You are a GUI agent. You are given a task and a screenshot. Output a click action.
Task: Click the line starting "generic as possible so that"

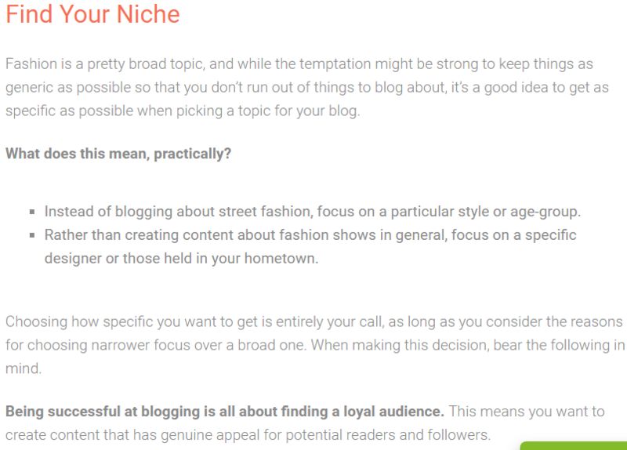313,87
